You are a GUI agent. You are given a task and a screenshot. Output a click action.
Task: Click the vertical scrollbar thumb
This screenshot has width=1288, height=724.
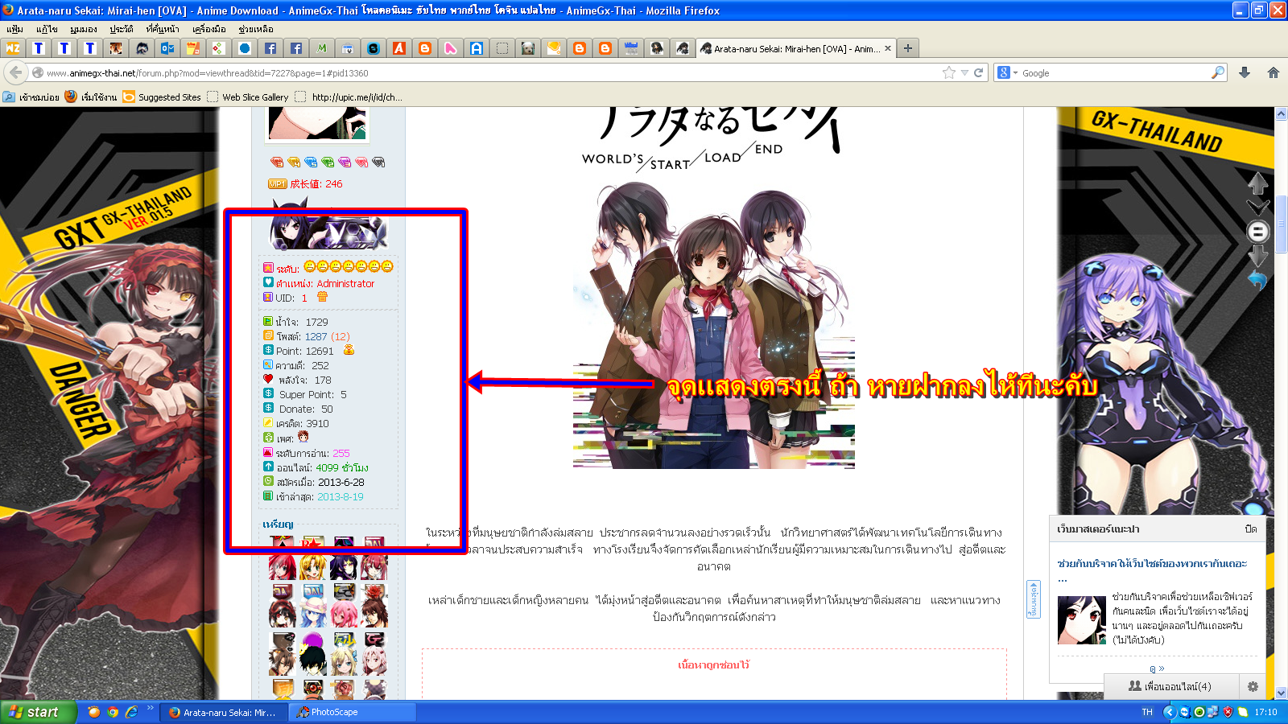pos(1282,225)
